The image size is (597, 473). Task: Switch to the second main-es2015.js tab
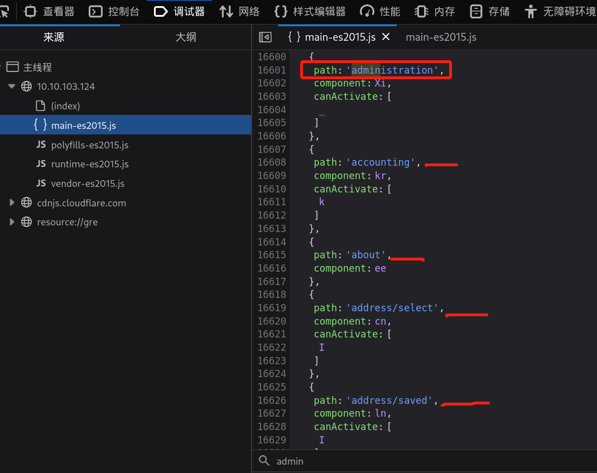coord(441,37)
